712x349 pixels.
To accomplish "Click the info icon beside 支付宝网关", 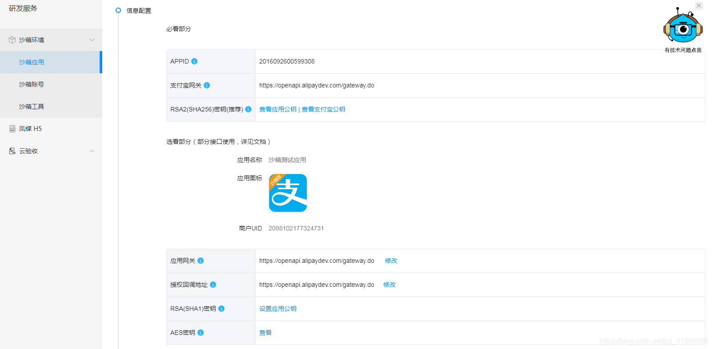I will coord(207,85).
